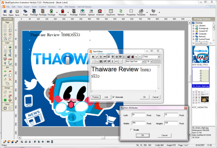217x148 pixels.
Task: Click the Get Full Version menu
Action: [84, 7]
